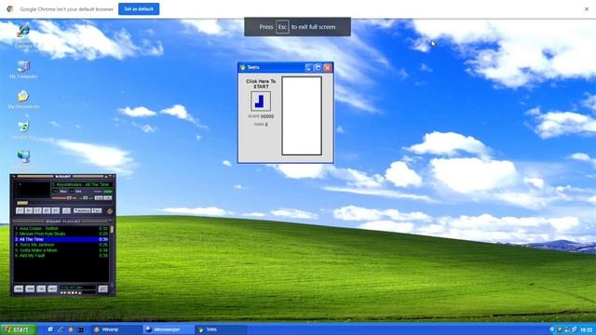
Task: Select playlist track 2 by Kyle Beats
Action: point(61,234)
